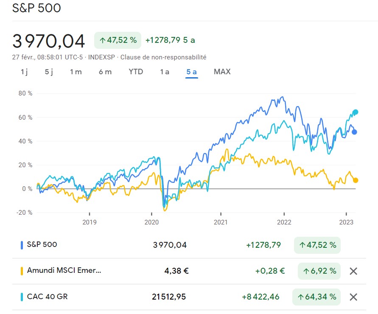Click the +0,28 € change value

(x=270, y=271)
